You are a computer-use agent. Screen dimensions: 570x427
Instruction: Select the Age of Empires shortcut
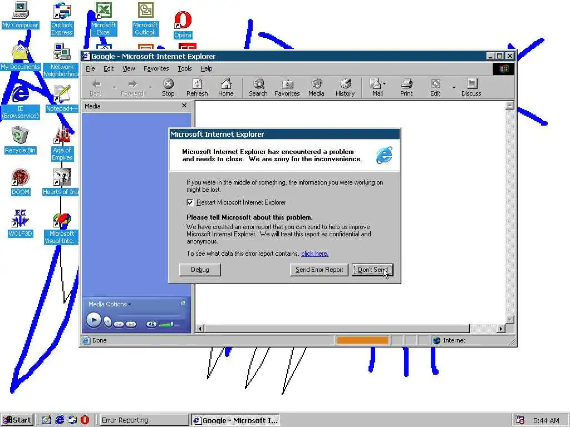point(62,145)
